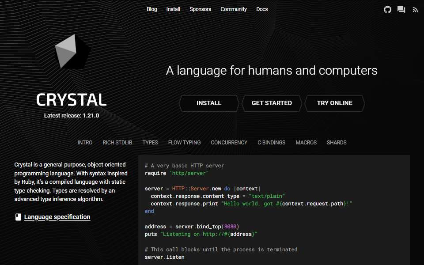
Task: Switch to the TYPES tab
Action: coord(150,143)
